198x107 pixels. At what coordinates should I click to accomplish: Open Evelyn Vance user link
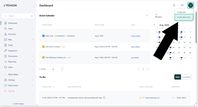coord(136,36)
